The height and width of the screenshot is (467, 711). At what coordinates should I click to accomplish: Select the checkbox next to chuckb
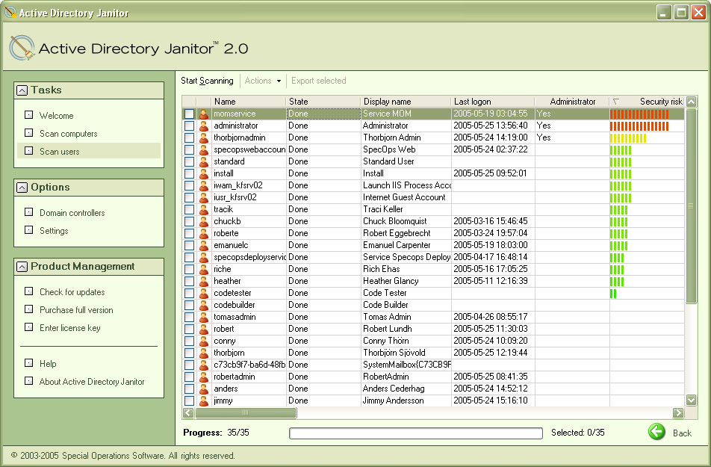[189, 221]
